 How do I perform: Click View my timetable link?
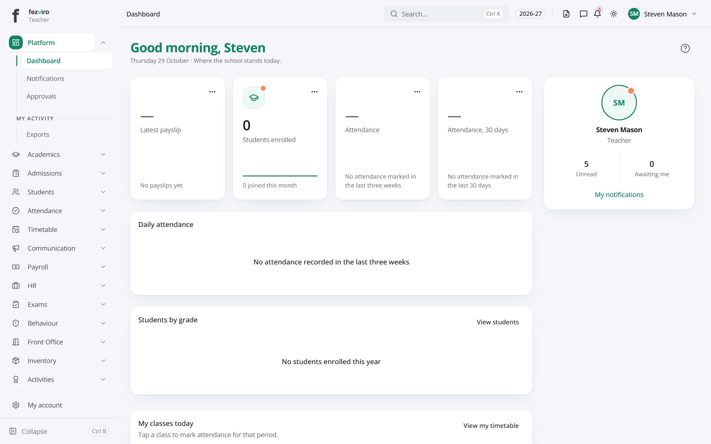(x=491, y=426)
